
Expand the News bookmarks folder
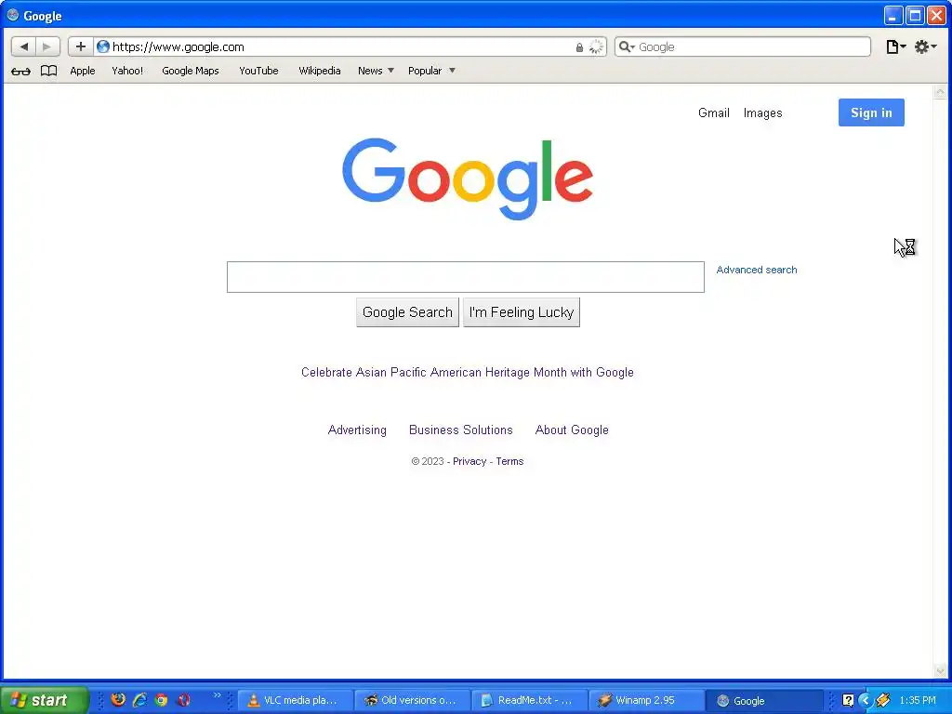click(x=376, y=71)
